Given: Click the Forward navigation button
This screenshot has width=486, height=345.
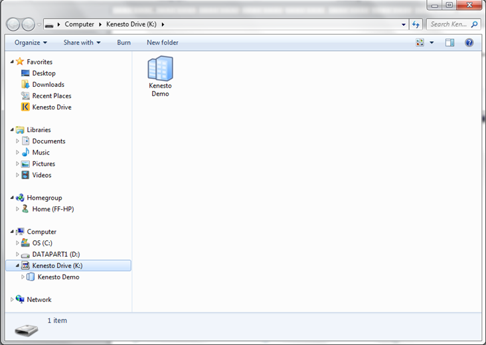Looking at the screenshot, I should pyautogui.click(x=28, y=24).
